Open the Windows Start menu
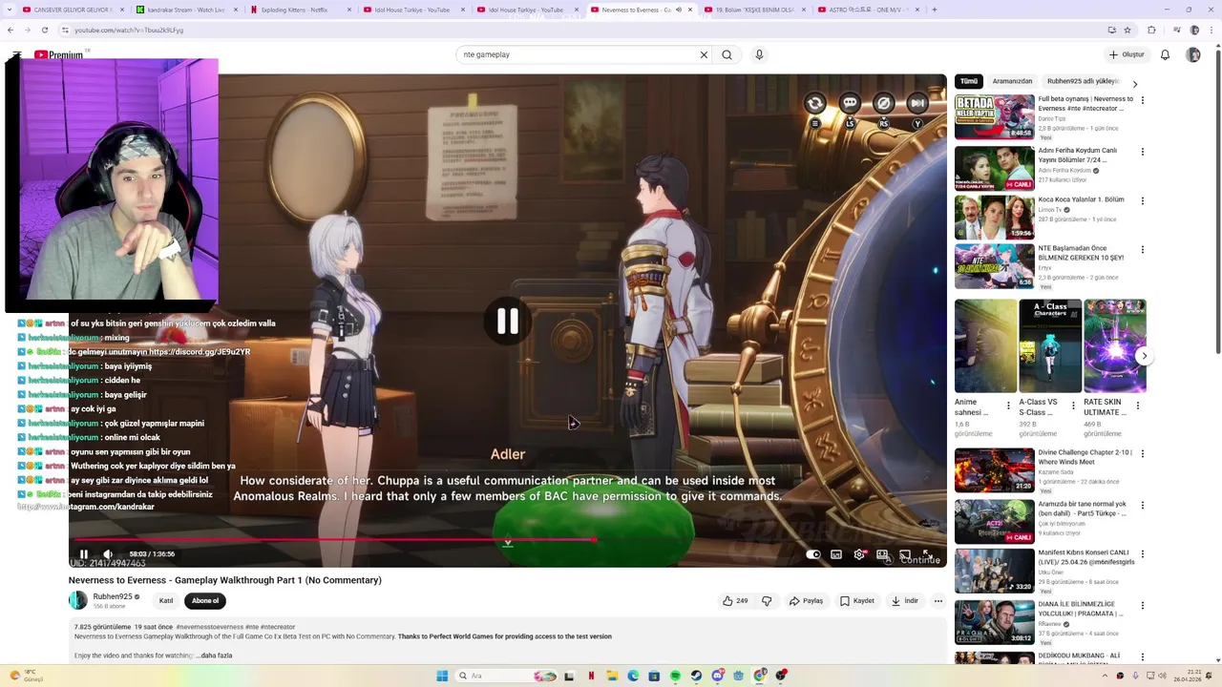Screen dimensions: 1222x687 442,676
